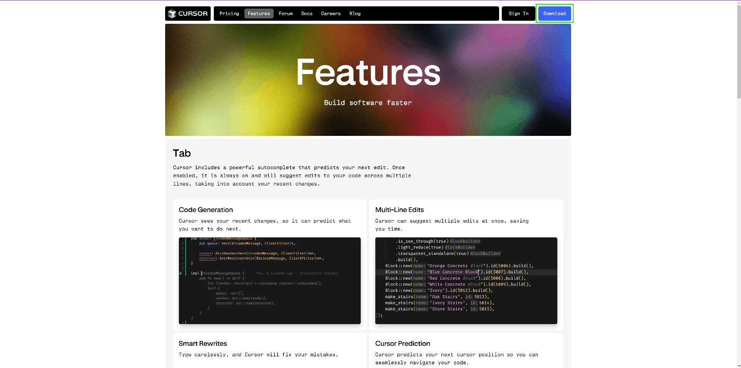Image resolution: width=741 pixels, height=368 pixels.
Task: Open the Docs page
Action: point(307,13)
